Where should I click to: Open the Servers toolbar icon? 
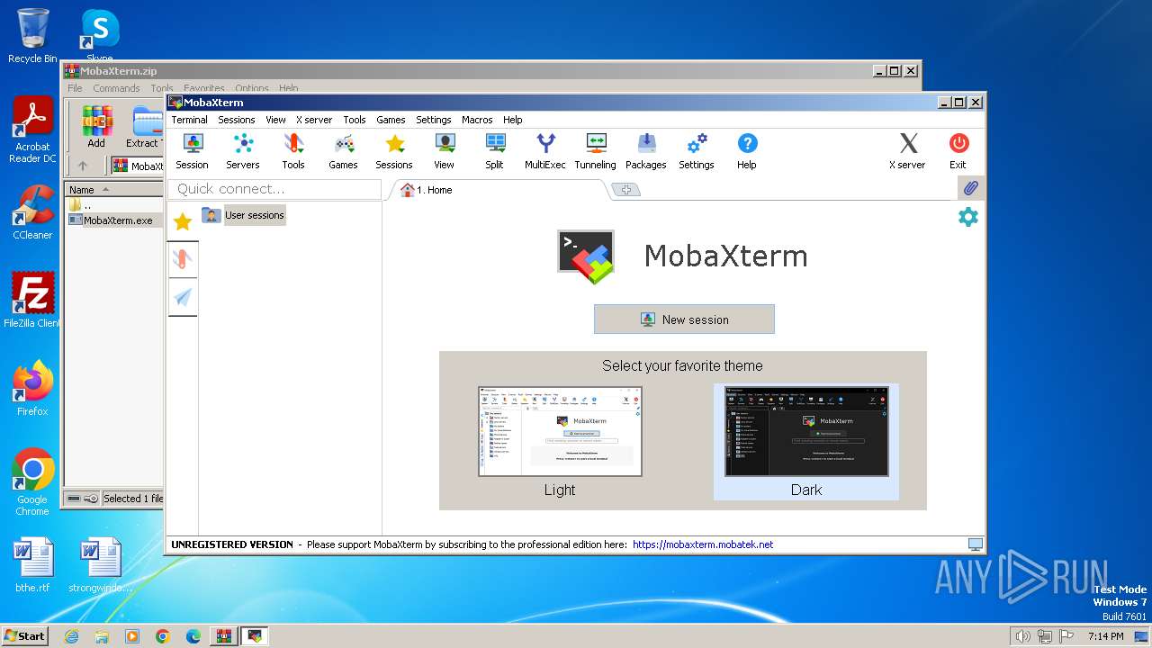pos(243,150)
